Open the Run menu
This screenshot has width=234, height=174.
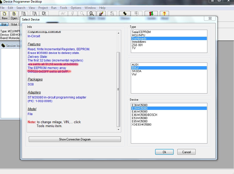point(54,8)
